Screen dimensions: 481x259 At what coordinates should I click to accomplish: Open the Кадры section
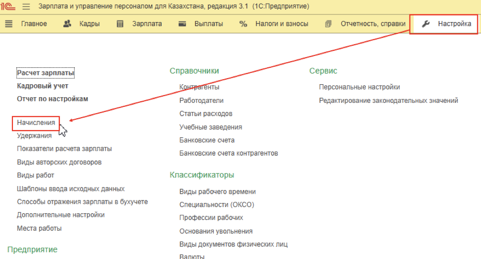coord(89,24)
